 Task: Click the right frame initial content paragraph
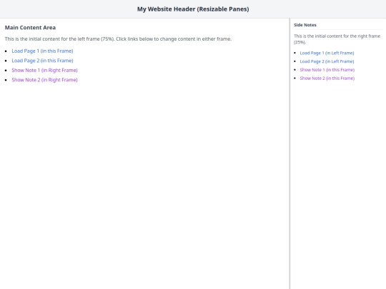337,39
